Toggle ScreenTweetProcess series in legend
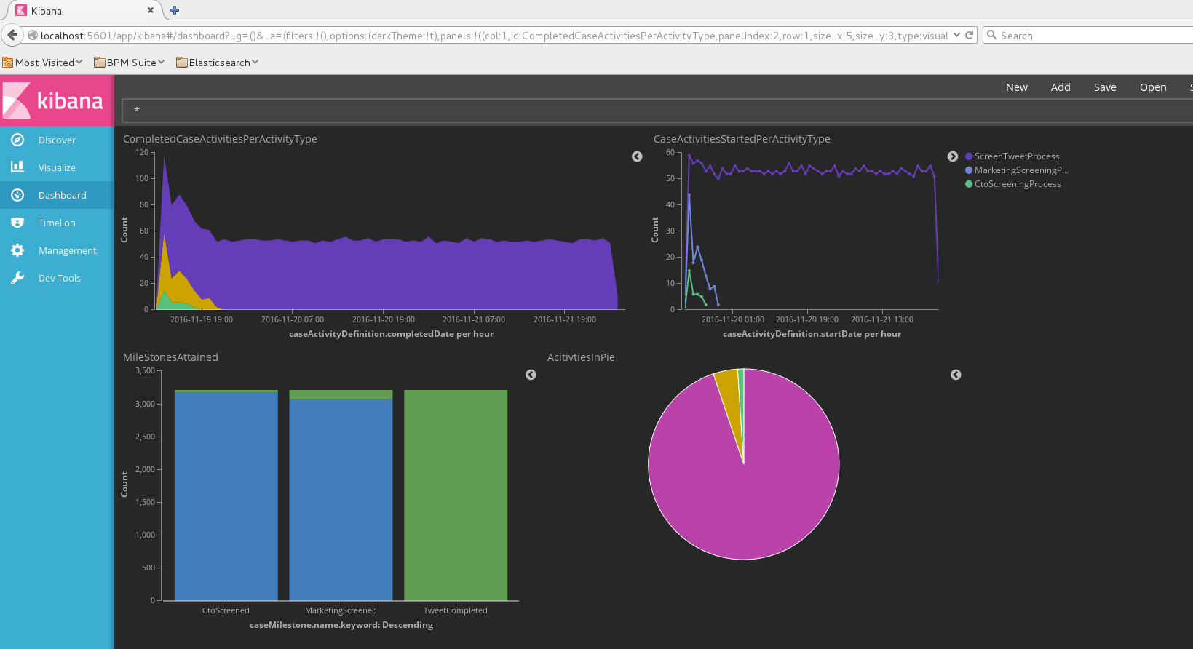 pyautogui.click(x=1016, y=156)
